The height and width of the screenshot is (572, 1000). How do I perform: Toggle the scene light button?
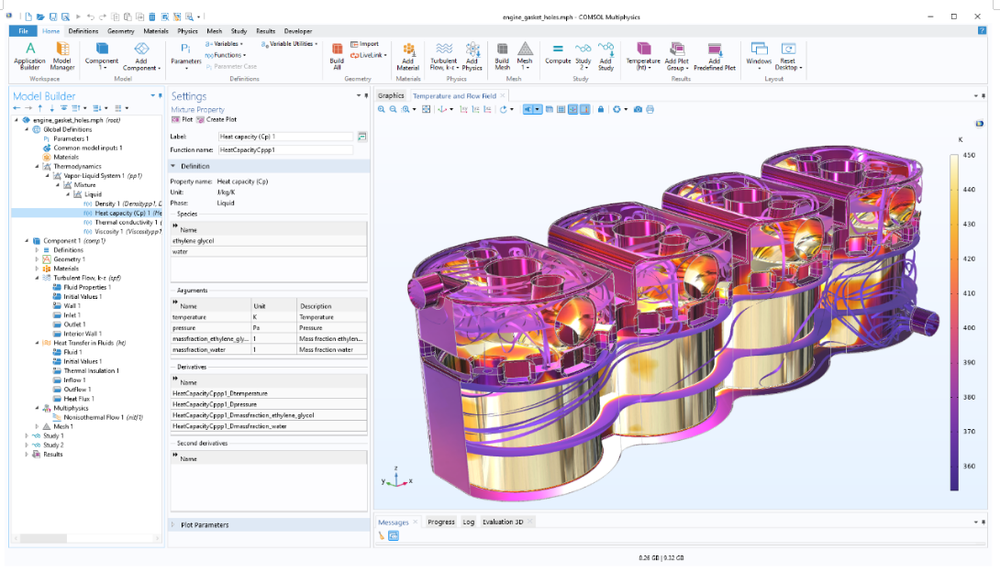click(528, 110)
